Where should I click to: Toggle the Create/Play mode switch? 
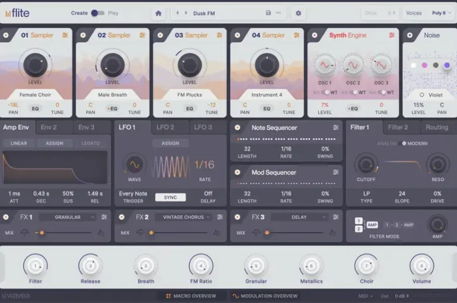point(97,13)
